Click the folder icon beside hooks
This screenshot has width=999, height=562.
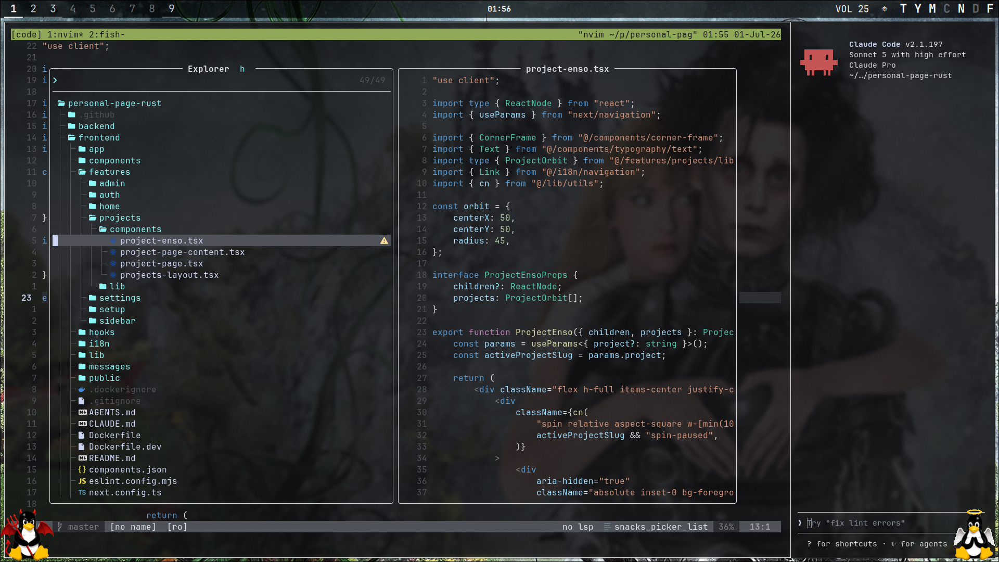click(x=82, y=333)
